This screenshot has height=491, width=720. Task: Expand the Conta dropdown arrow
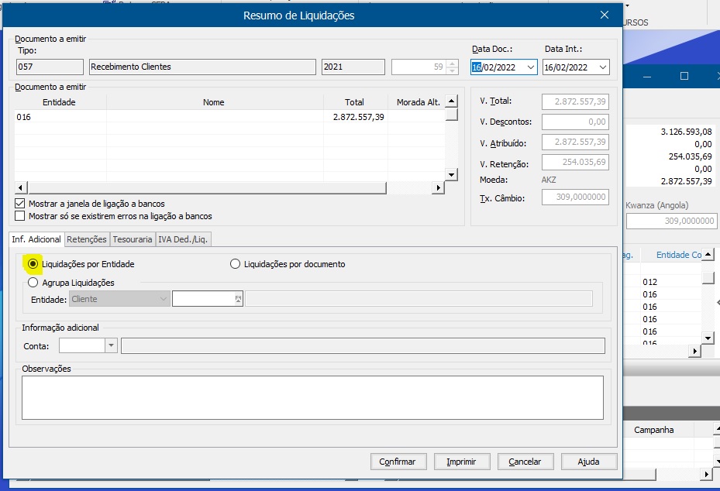click(x=111, y=346)
